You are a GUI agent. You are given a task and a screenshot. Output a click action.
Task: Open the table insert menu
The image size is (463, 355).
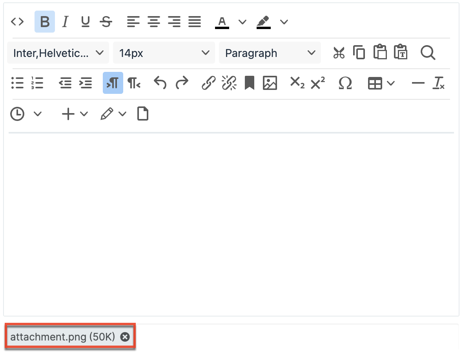[381, 83]
